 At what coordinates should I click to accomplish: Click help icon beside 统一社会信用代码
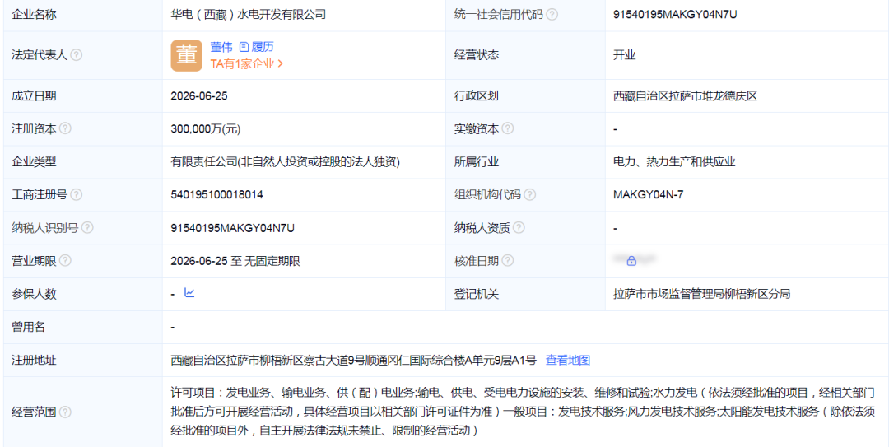point(552,15)
